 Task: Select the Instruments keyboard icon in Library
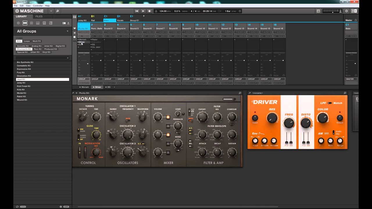[38, 23]
